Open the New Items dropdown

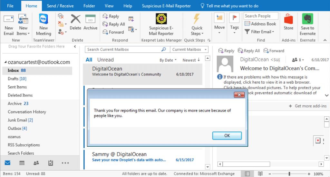point(23,25)
